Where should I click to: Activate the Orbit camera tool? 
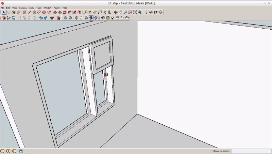(x=116, y=12)
